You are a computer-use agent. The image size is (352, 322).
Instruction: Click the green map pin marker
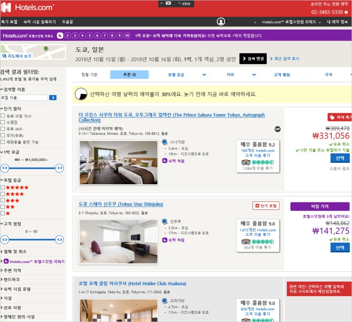tap(46, 48)
